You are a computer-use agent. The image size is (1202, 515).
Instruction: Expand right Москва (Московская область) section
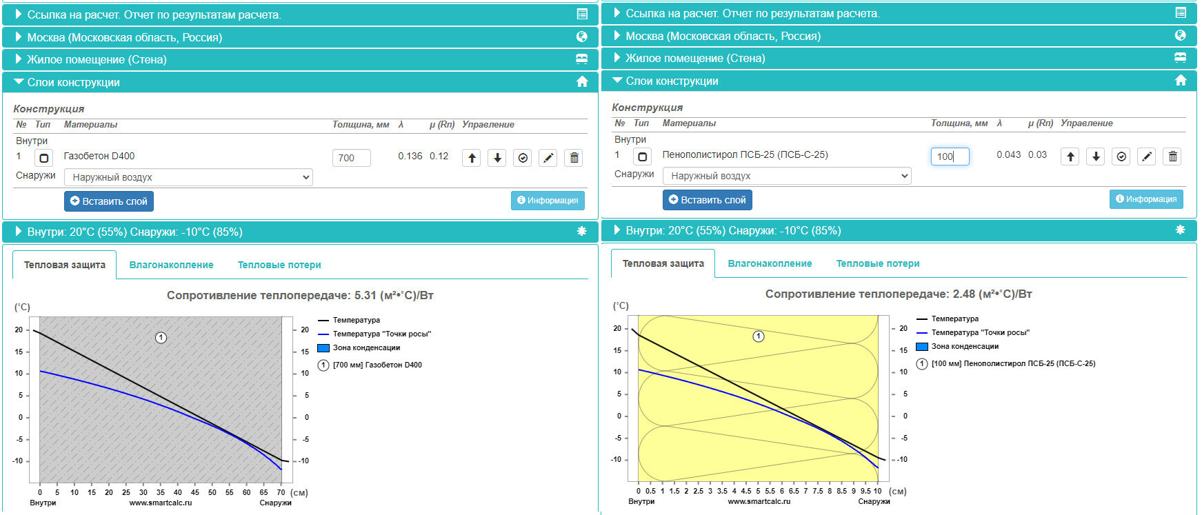point(899,36)
